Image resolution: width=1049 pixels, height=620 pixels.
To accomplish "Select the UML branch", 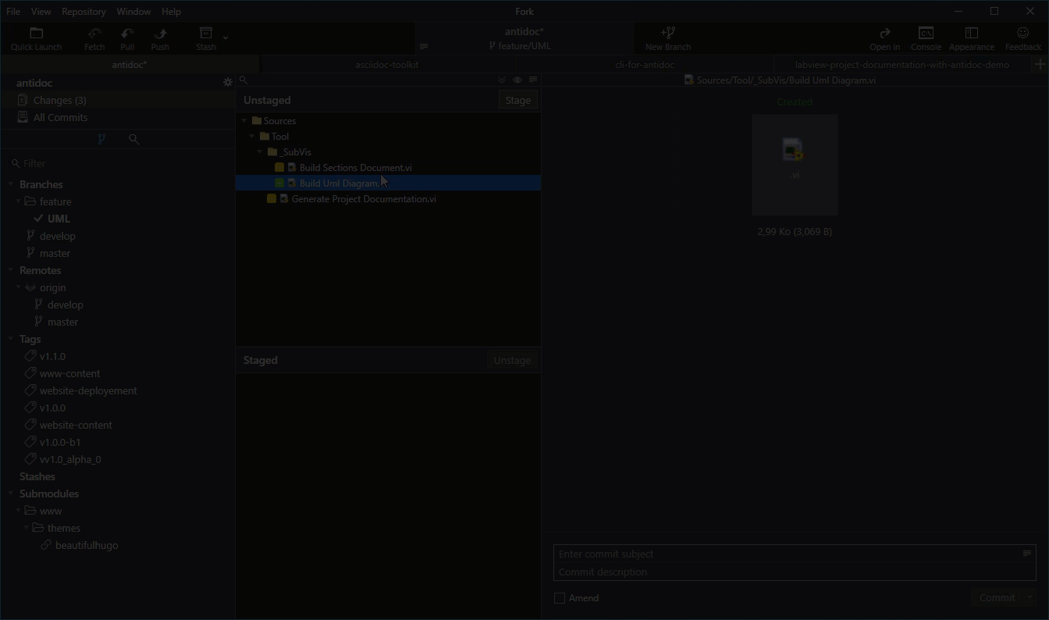I will click(59, 219).
